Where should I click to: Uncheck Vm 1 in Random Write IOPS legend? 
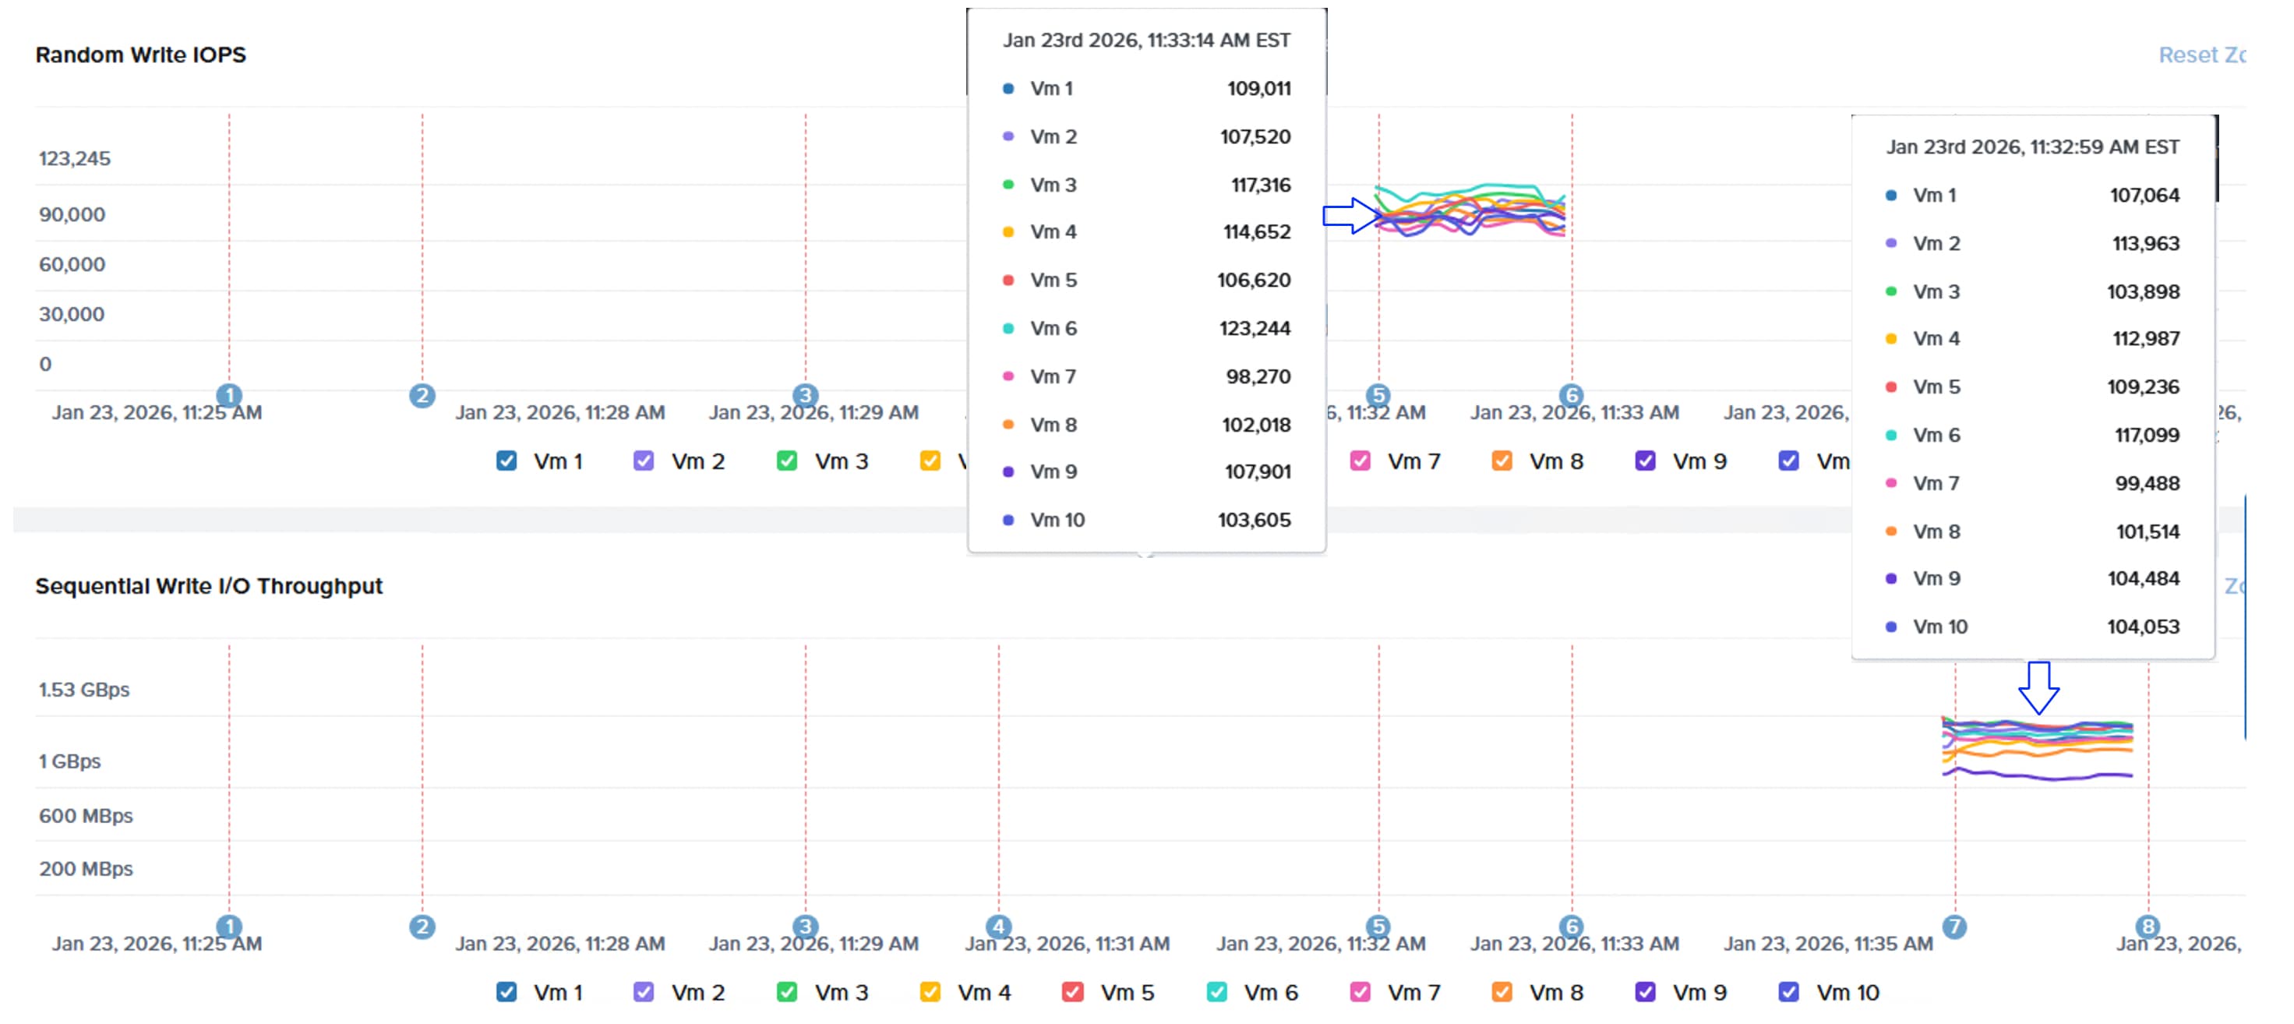507,461
